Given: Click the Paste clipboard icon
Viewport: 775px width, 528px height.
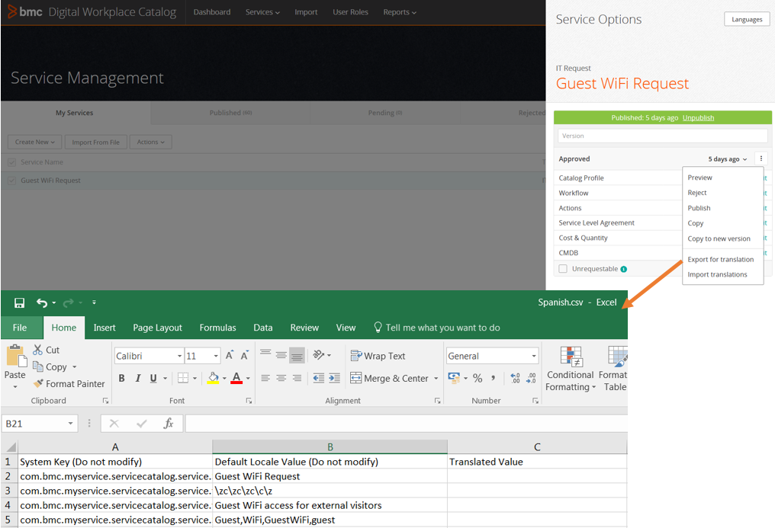Looking at the screenshot, I should pyautogui.click(x=16, y=356).
